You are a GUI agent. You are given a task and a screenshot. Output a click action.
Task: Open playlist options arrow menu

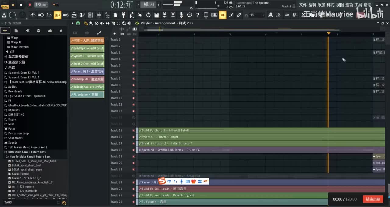[x=73, y=23]
